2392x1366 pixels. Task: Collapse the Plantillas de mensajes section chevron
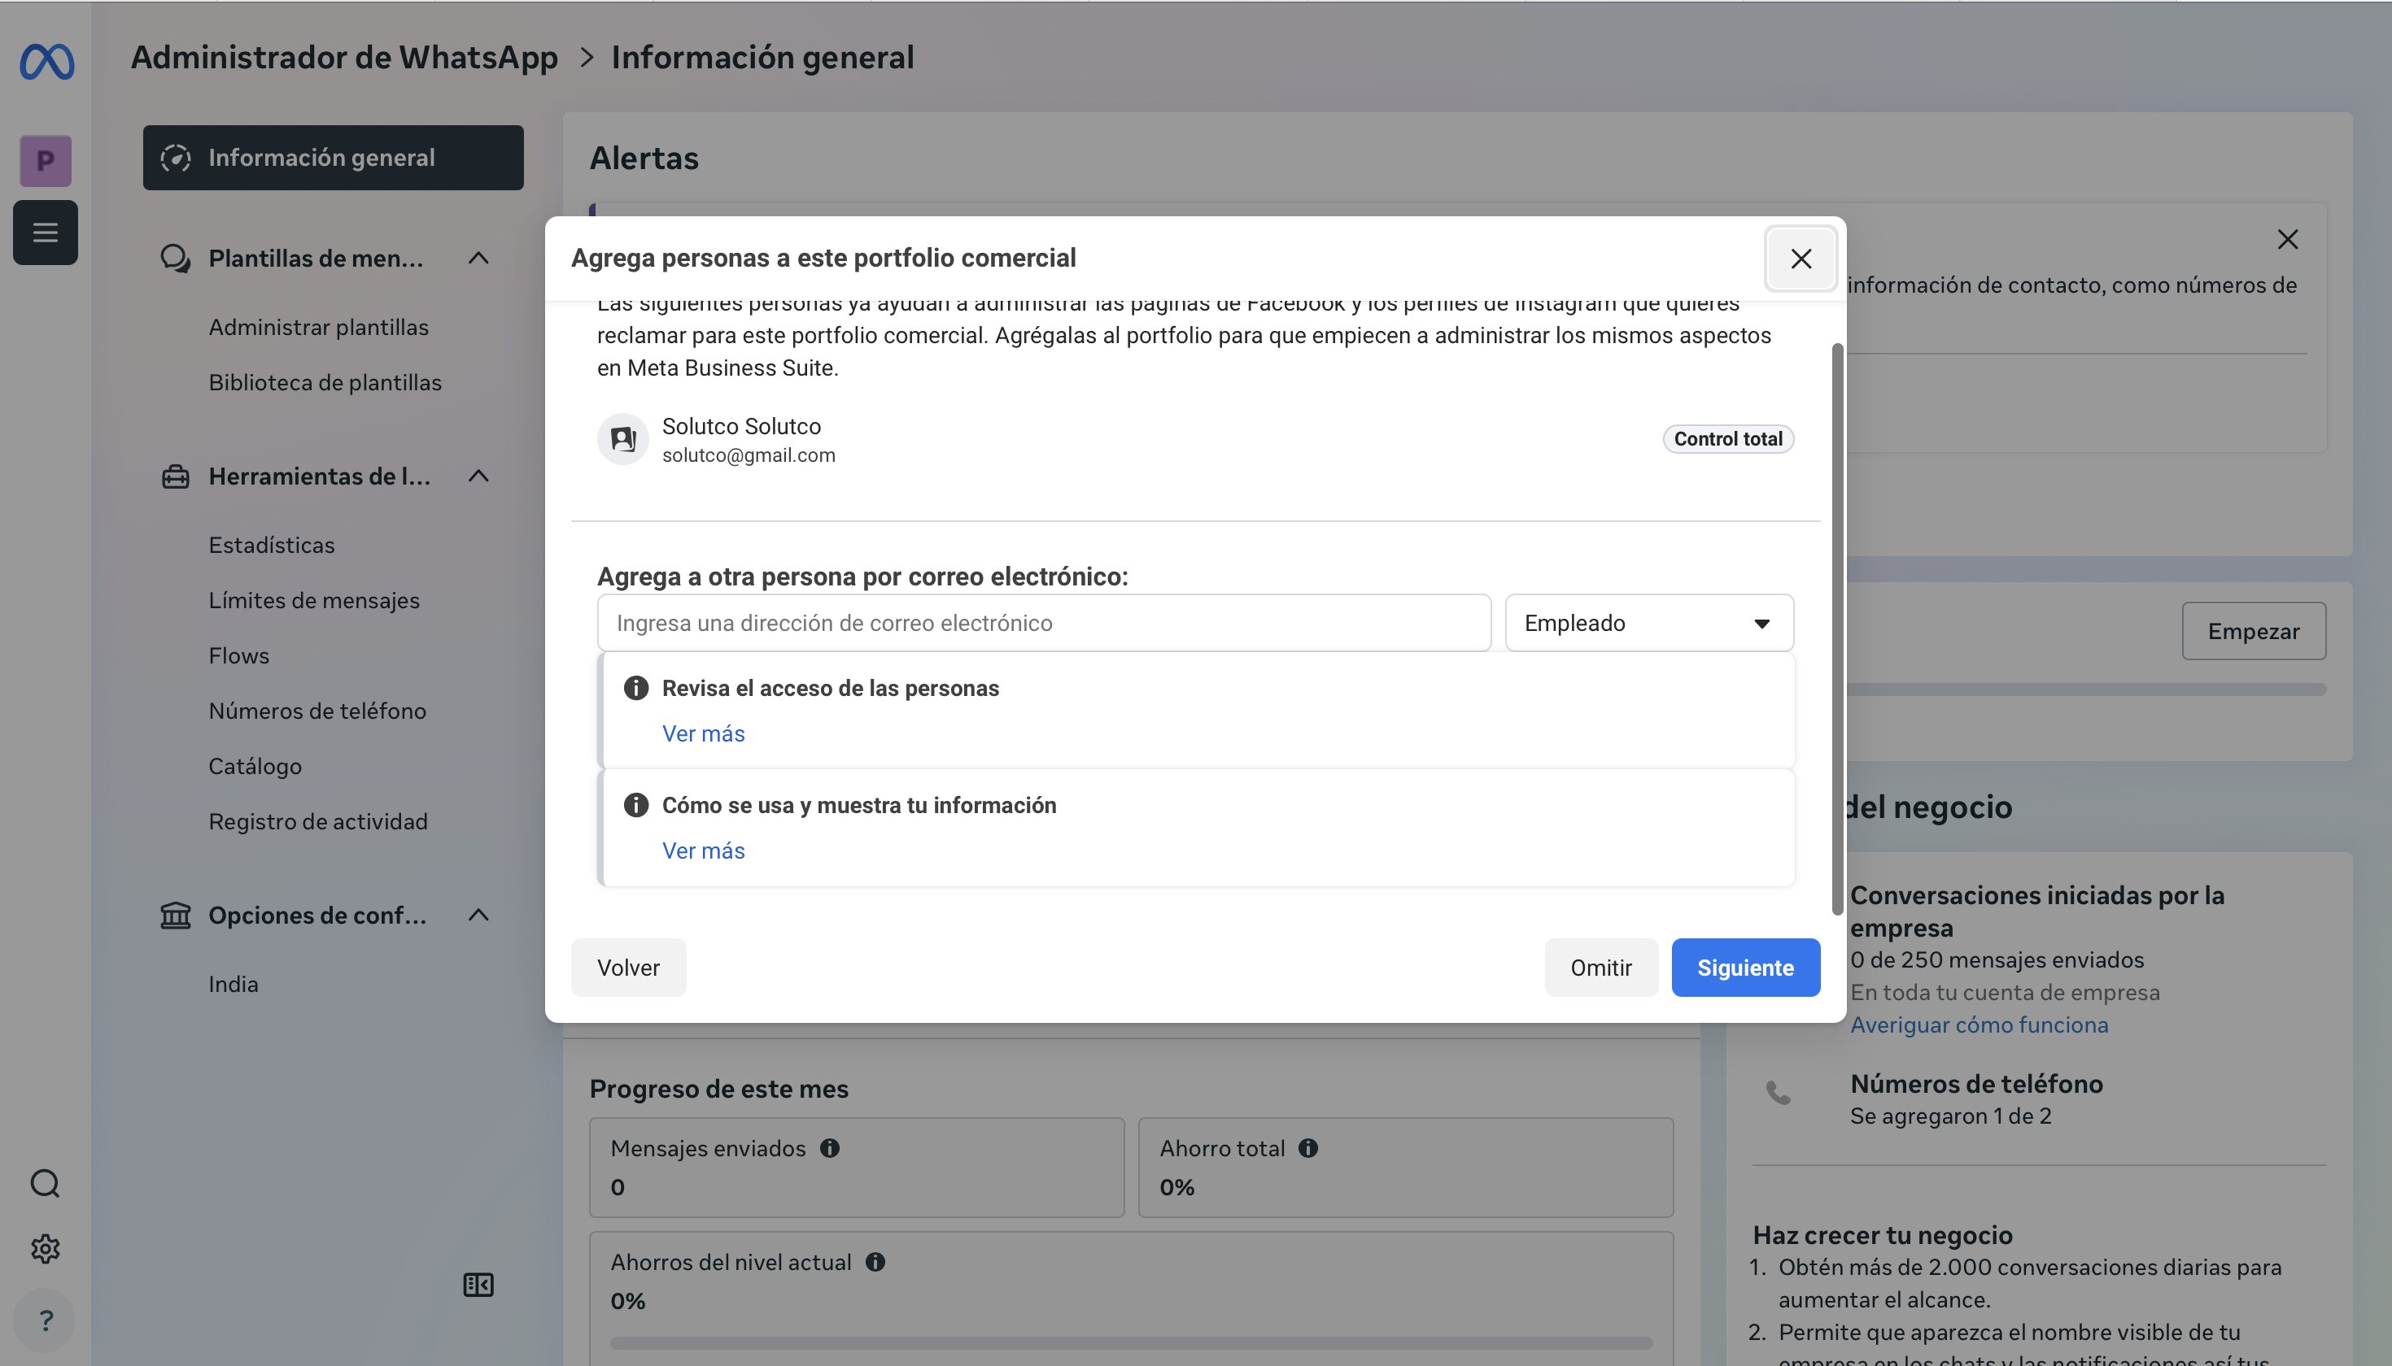[478, 258]
